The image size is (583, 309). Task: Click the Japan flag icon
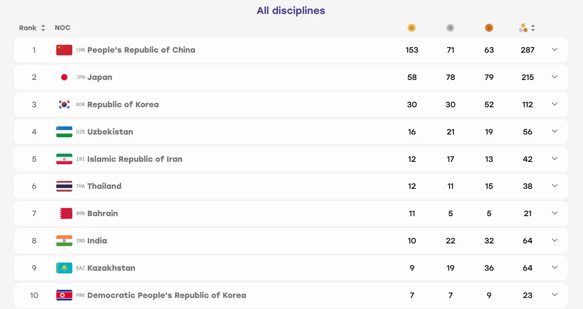(x=64, y=77)
